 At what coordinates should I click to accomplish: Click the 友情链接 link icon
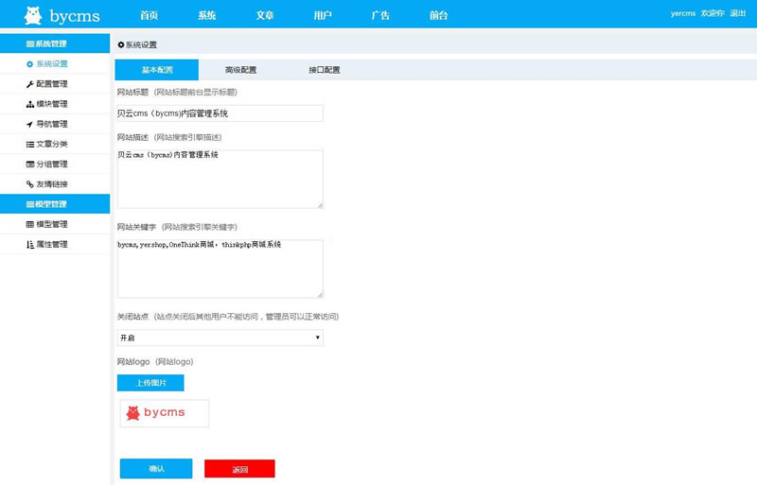[30, 184]
